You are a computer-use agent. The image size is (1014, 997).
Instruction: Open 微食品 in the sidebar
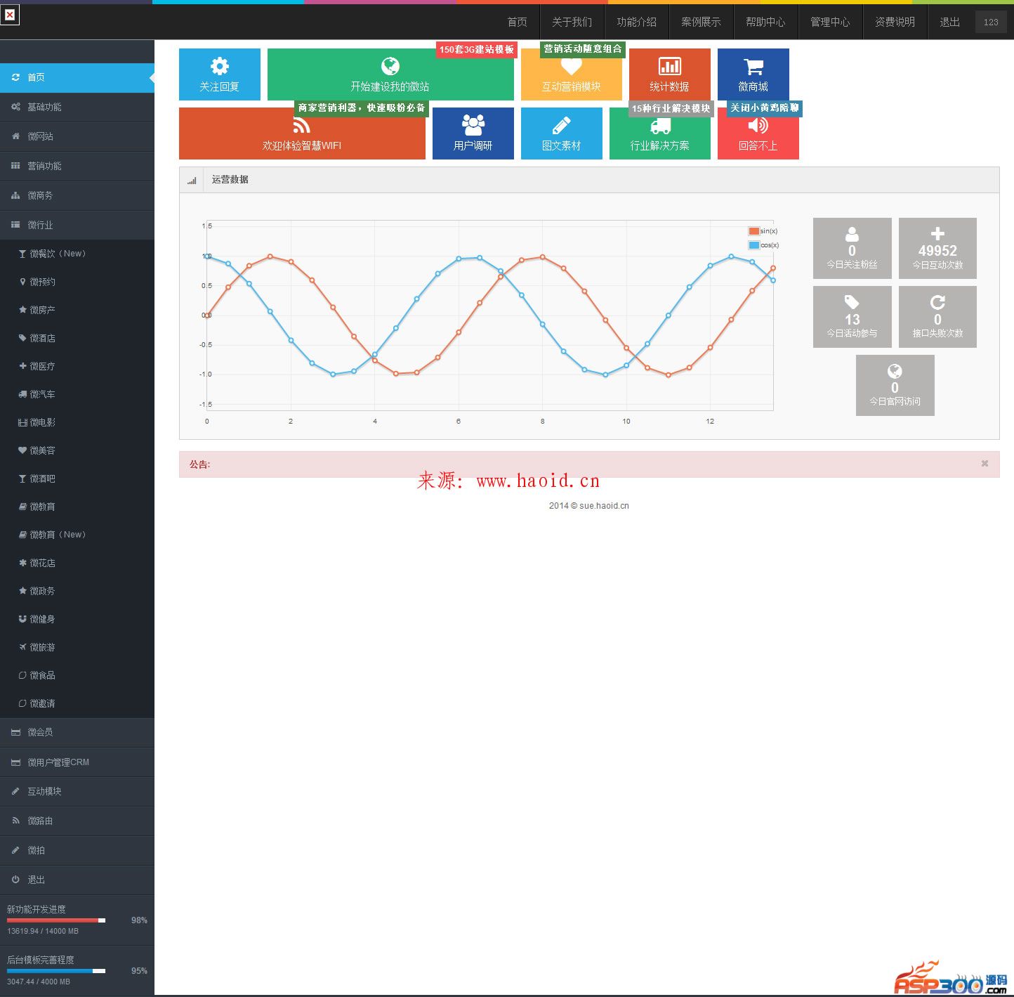[x=77, y=675]
